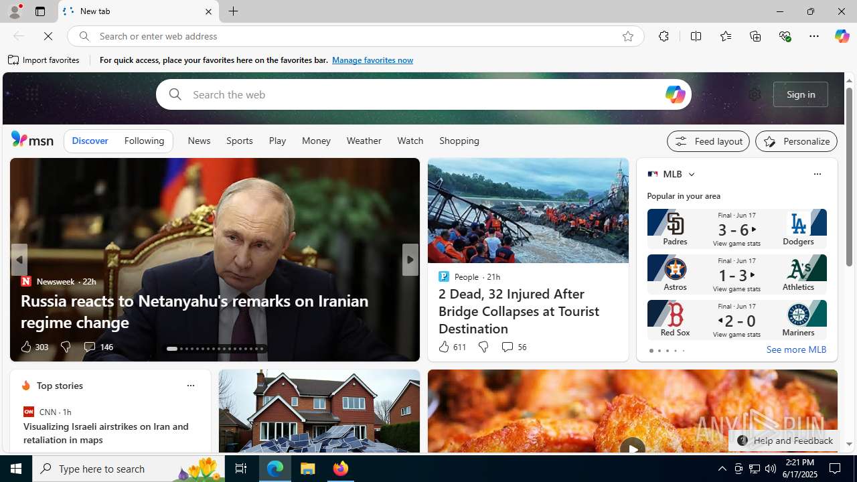
Task: Click taskbar search box
Action: tap(128, 469)
